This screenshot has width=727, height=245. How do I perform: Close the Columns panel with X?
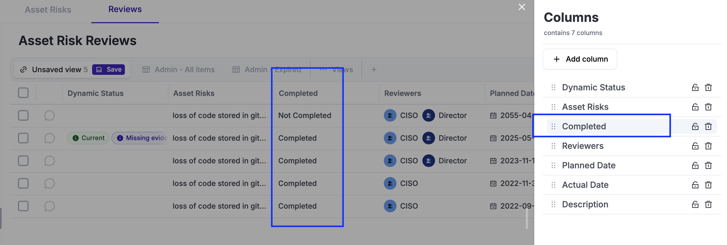point(522,7)
